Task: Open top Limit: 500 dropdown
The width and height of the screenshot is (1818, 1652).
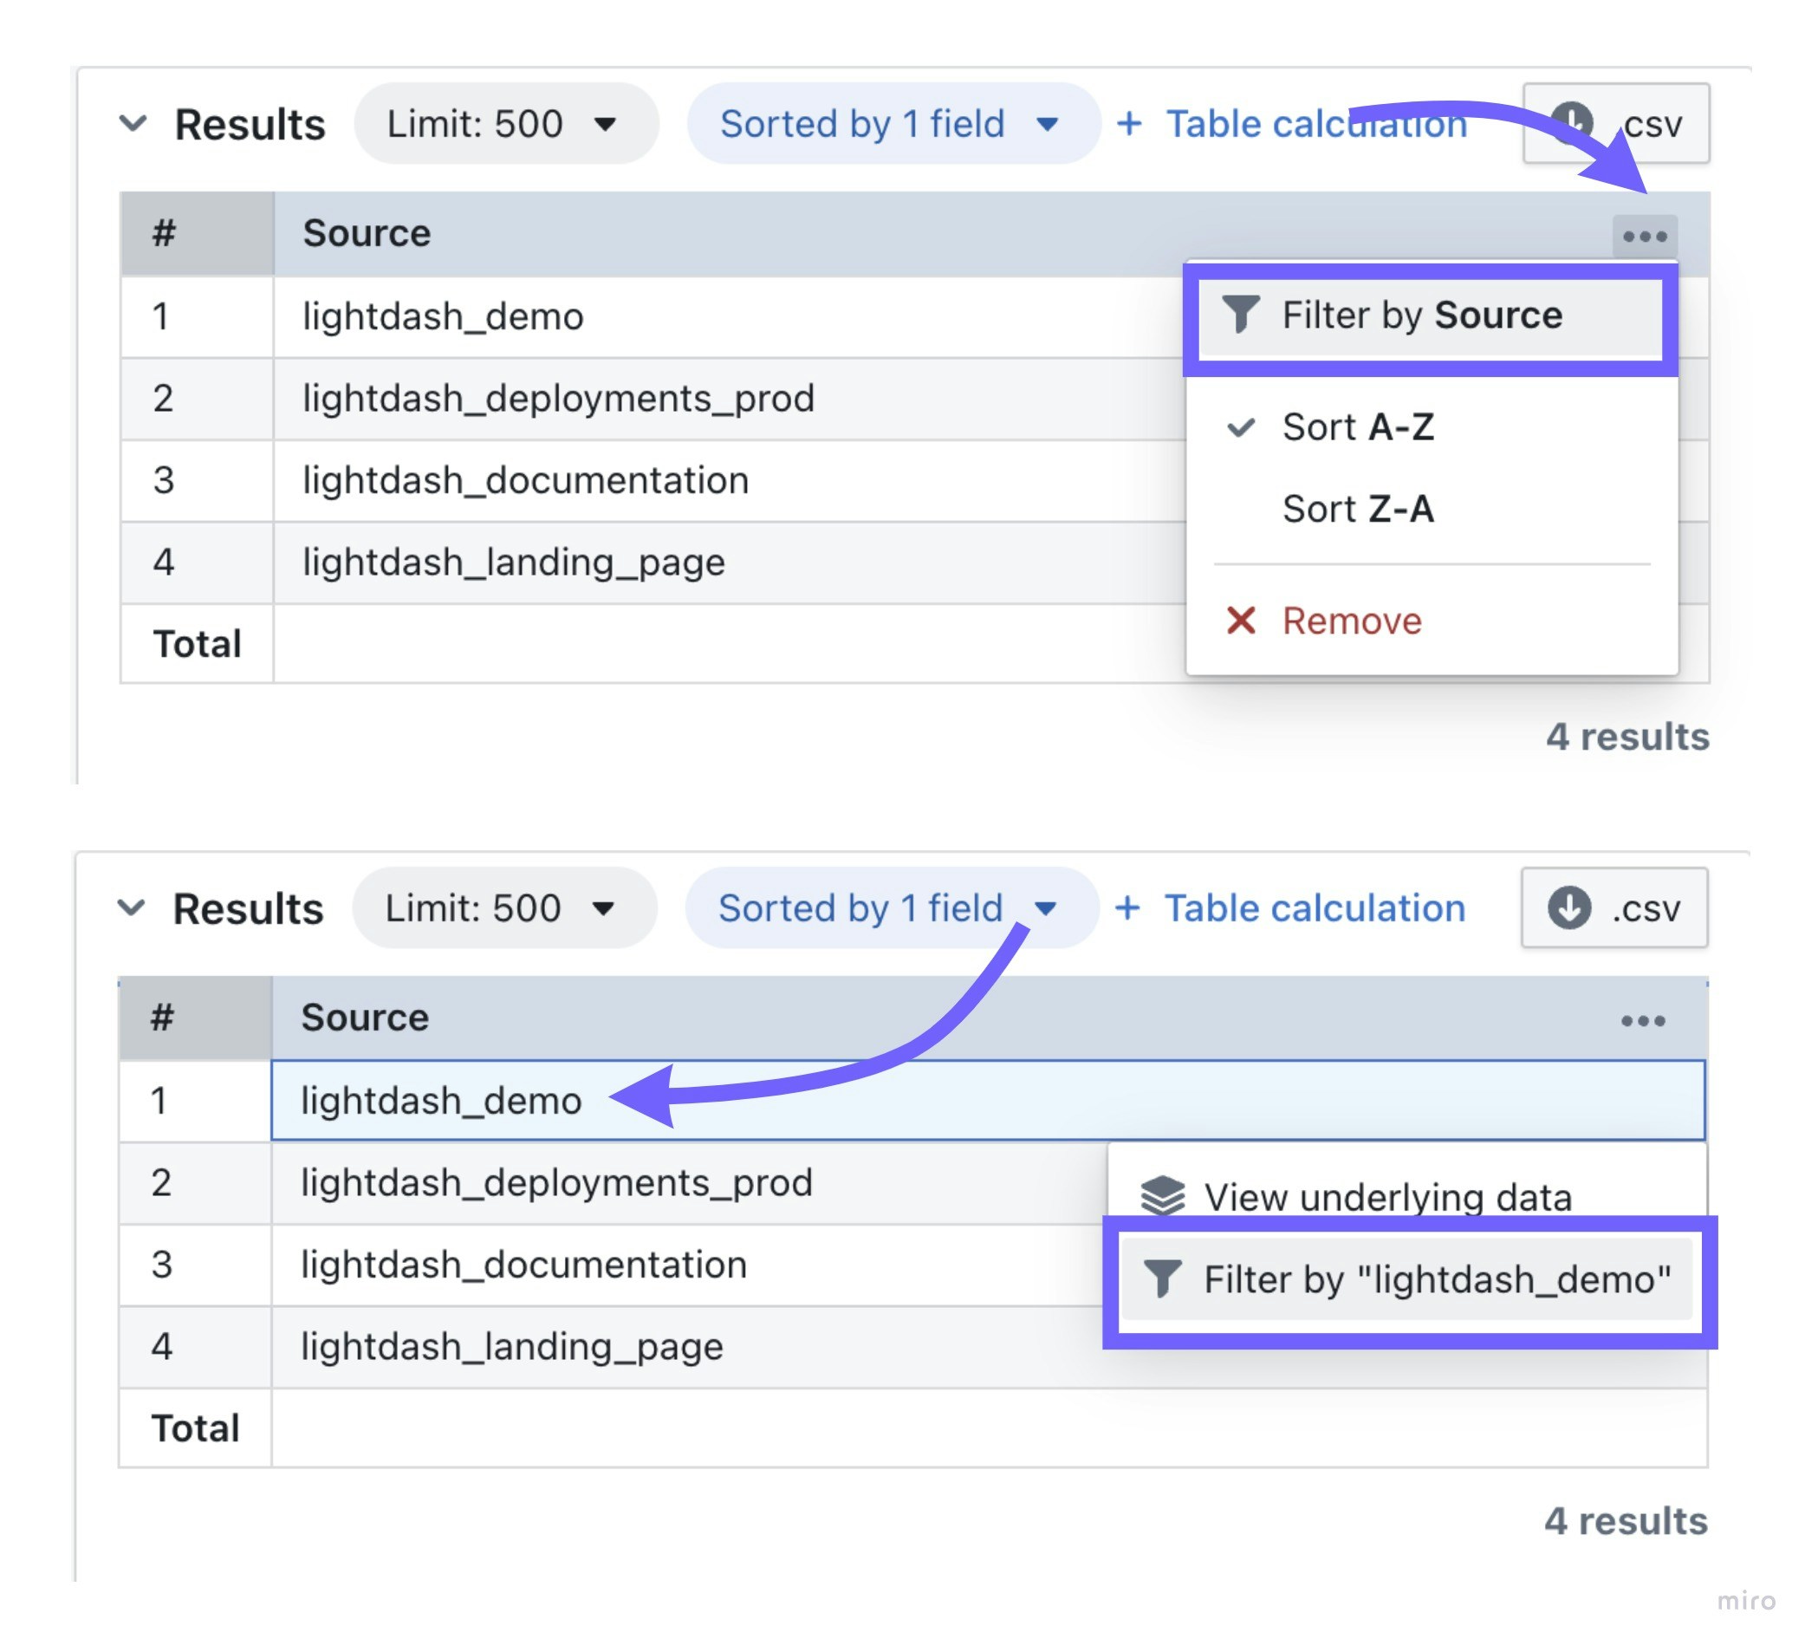Action: pos(505,124)
